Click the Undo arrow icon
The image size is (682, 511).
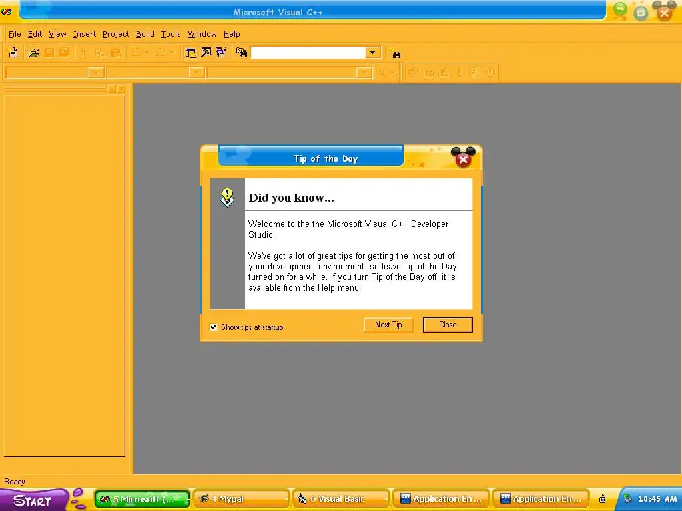(136, 53)
